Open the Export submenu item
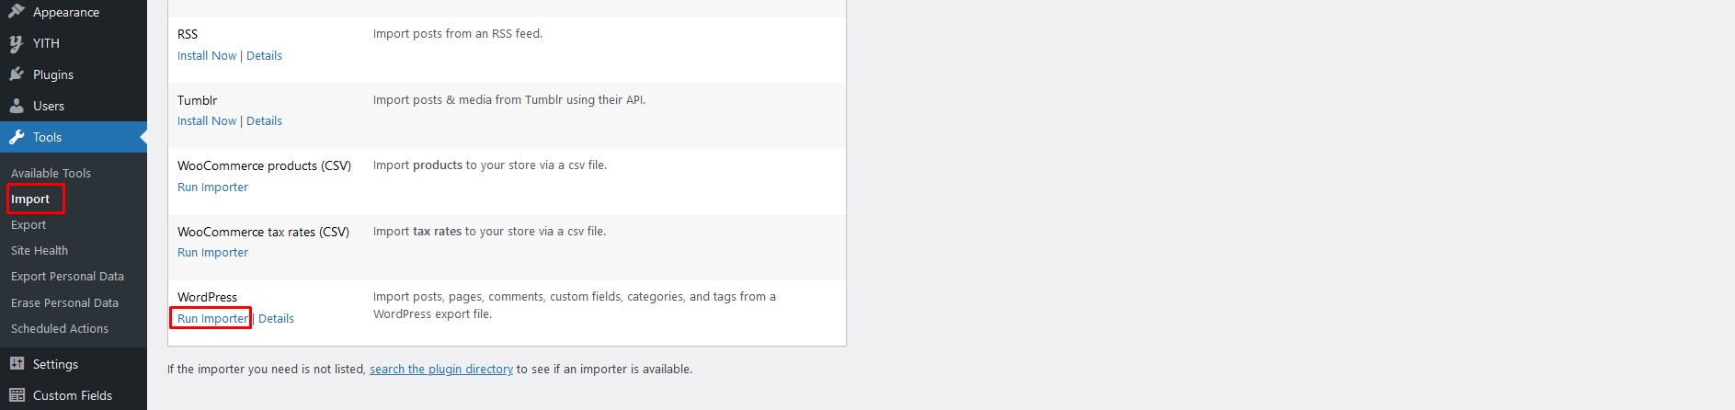The width and height of the screenshot is (1735, 410). coord(29,224)
